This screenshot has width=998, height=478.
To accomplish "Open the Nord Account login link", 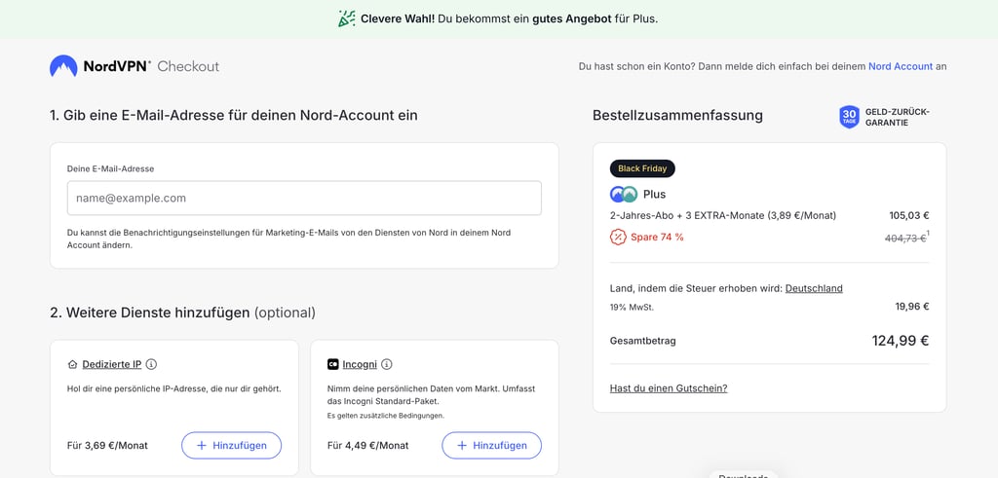I will point(901,66).
